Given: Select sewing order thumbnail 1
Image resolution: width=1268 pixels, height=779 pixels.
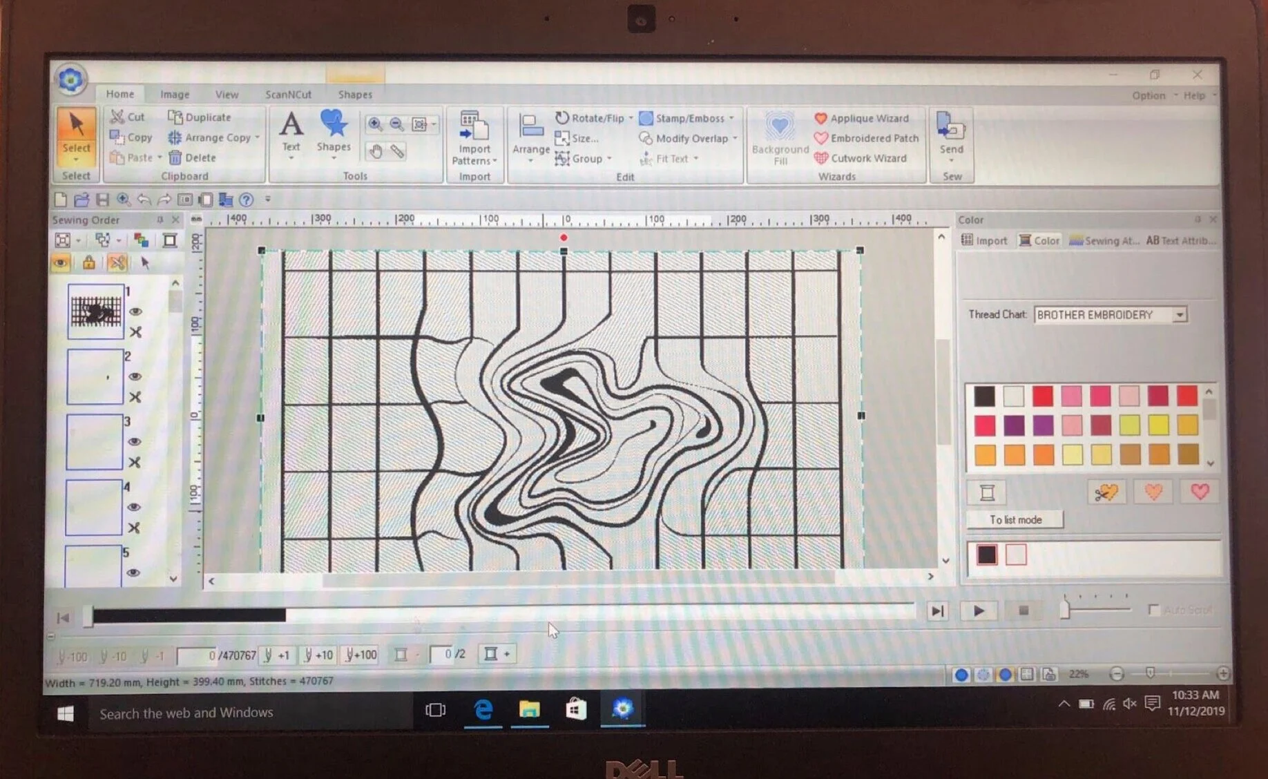Looking at the screenshot, I should coord(96,311).
